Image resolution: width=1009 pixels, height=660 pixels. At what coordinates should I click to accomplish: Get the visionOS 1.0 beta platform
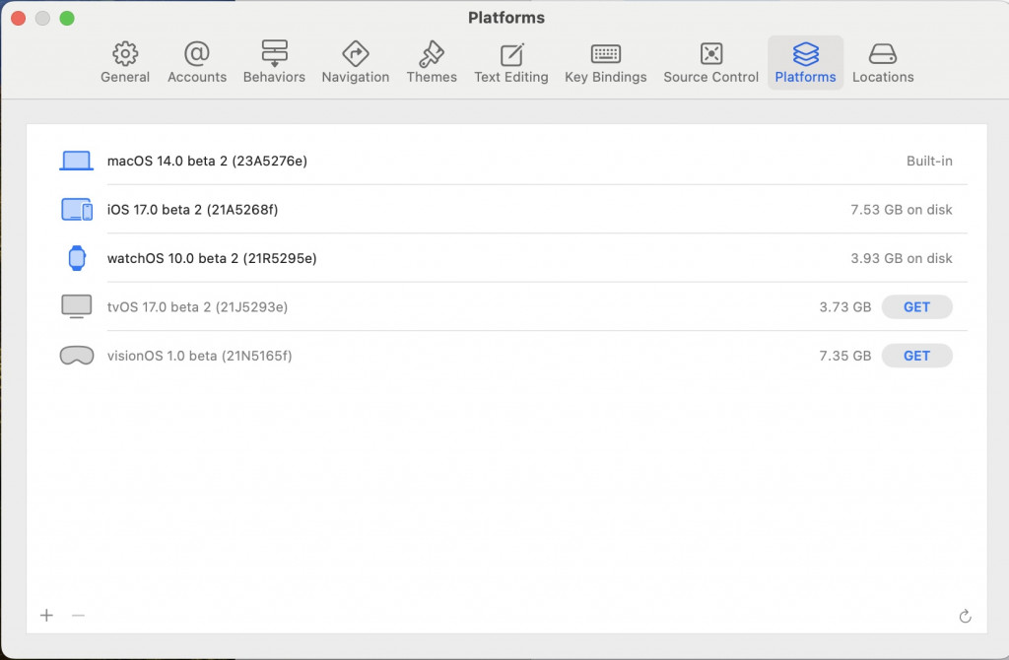pyautogui.click(x=917, y=356)
